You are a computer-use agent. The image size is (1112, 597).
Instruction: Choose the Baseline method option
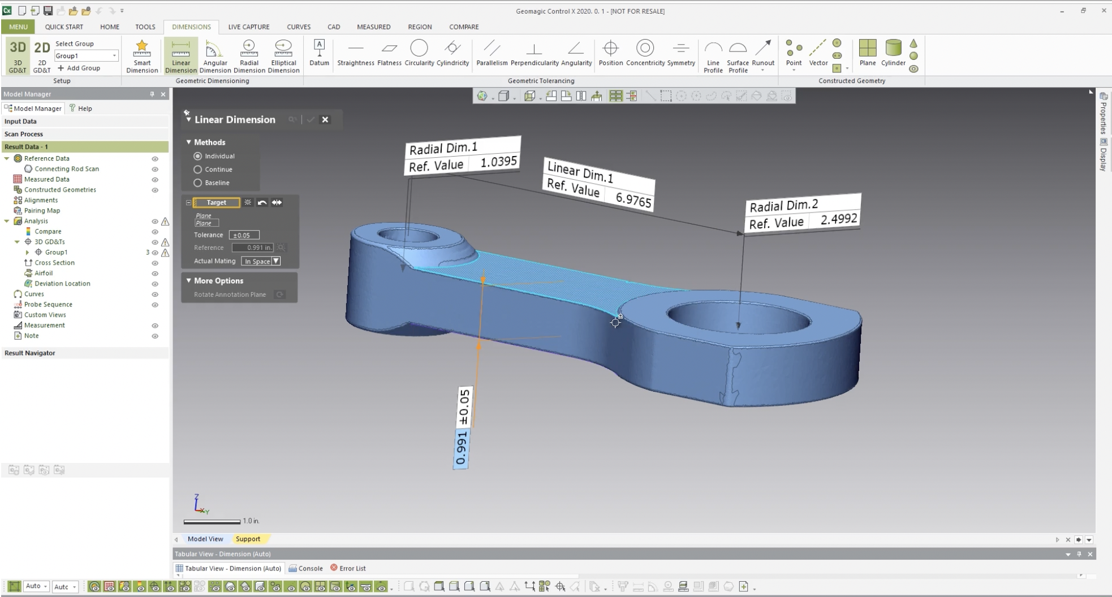click(198, 183)
